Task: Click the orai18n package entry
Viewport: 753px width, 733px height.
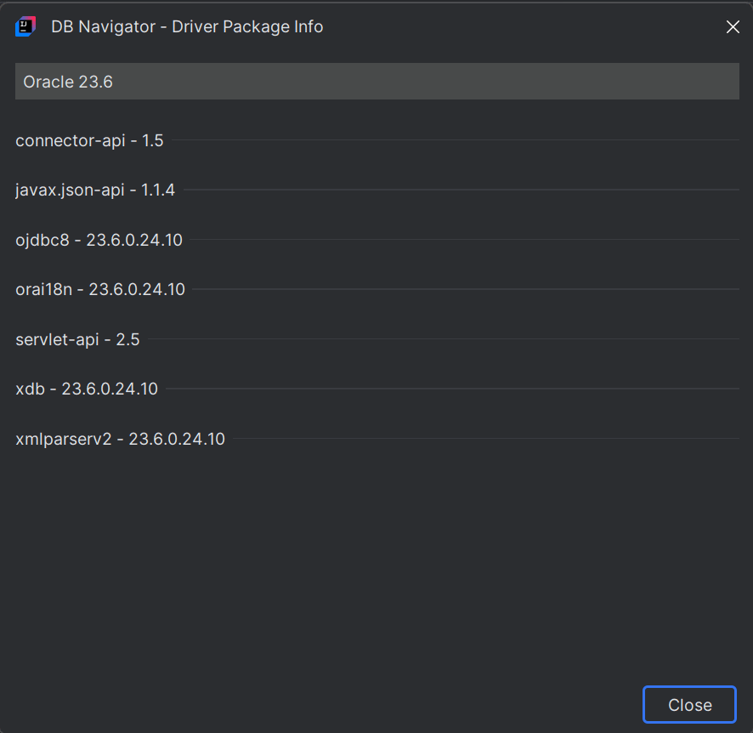Action: click(x=99, y=289)
